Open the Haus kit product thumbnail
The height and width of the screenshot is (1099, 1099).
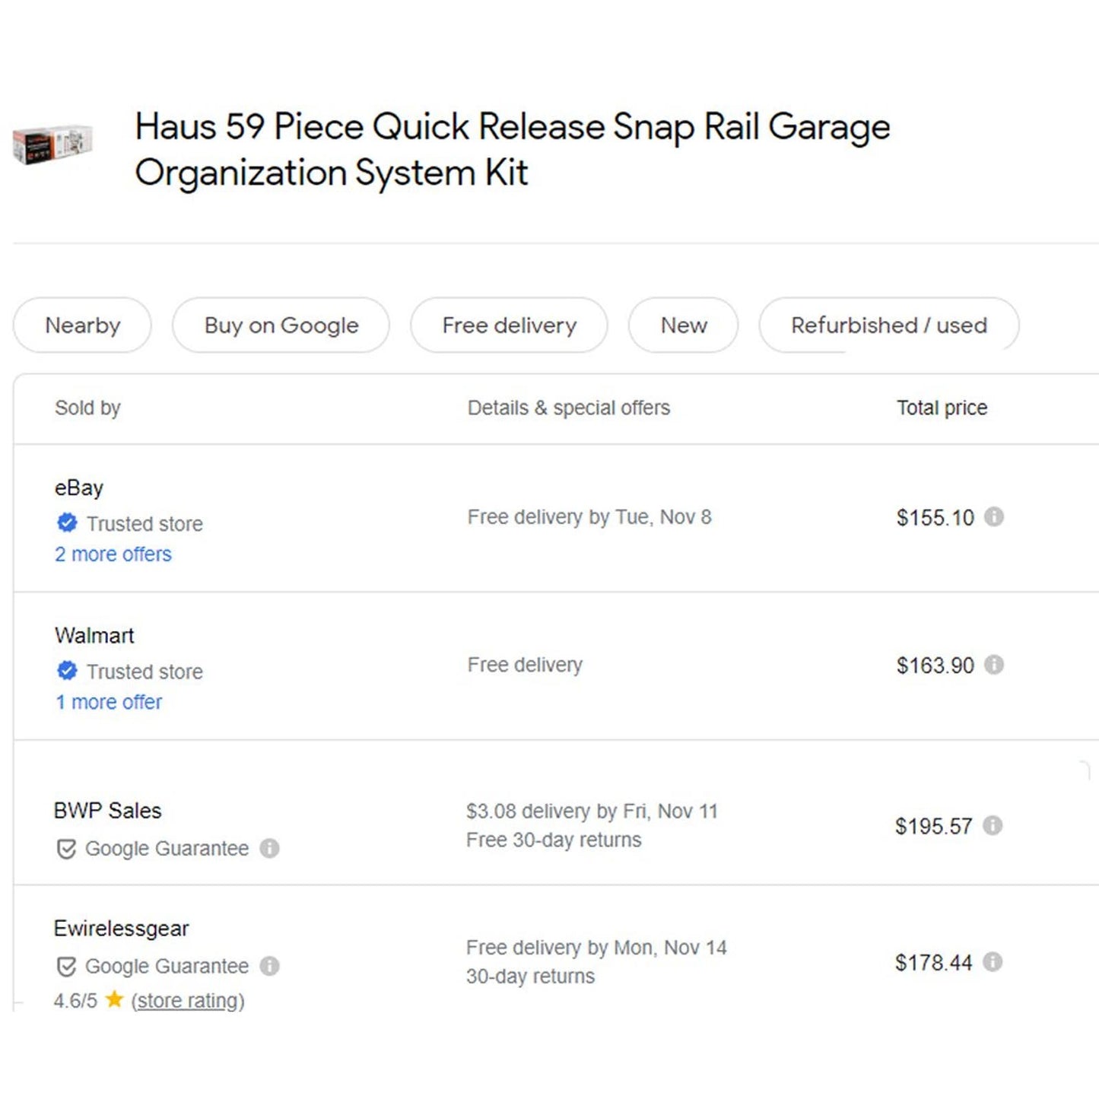click(x=52, y=145)
